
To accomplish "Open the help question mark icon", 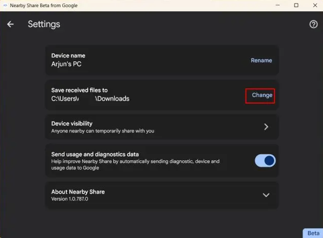I will click(x=313, y=25).
